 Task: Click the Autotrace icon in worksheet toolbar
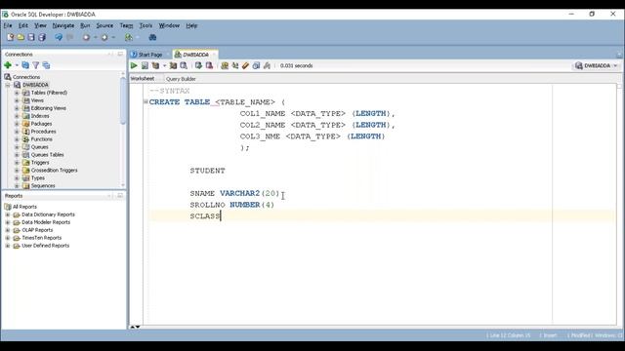[x=173, y=65]
